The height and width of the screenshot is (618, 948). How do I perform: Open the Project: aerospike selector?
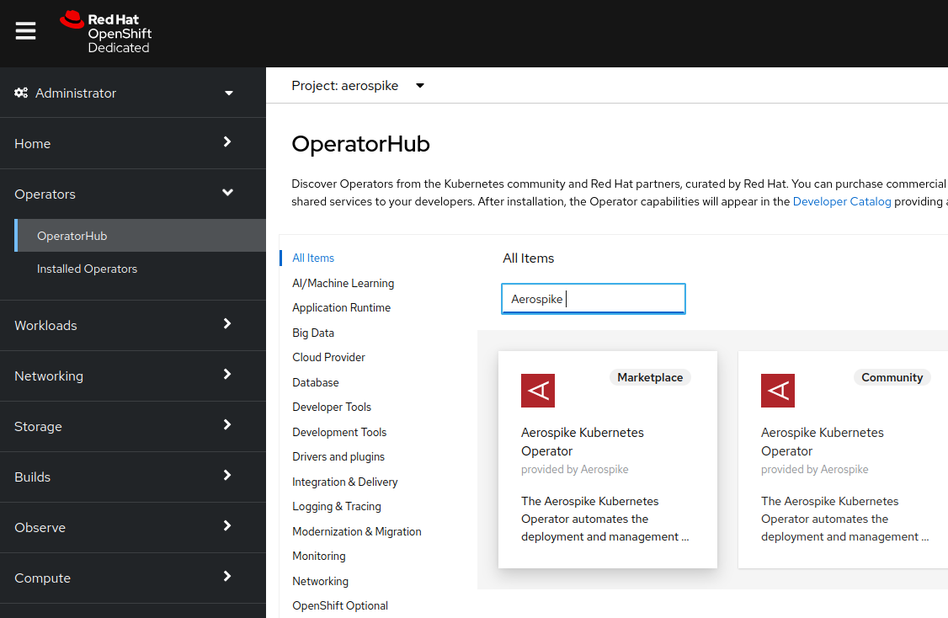358,85
